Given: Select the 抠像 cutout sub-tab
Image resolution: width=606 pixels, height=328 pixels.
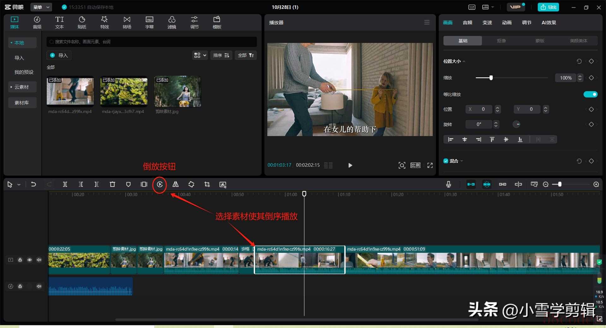Looking at the screenshot, I should [501, 41].
